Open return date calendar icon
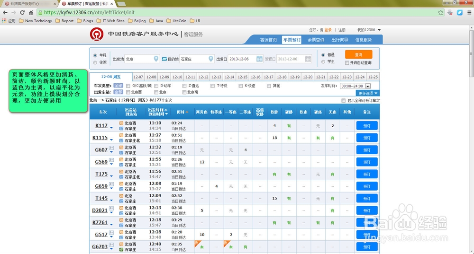The width and height of the screenshot is (474, 254). click(308, 59)
